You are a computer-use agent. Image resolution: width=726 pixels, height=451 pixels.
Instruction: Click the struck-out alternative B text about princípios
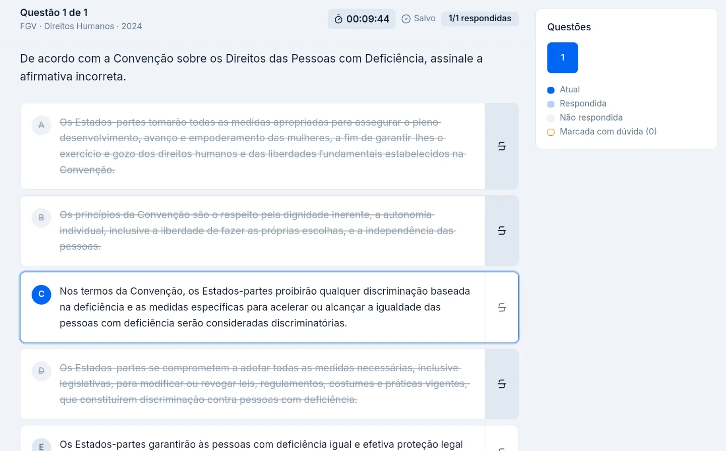pyautogui.click(x=258, y=231)
